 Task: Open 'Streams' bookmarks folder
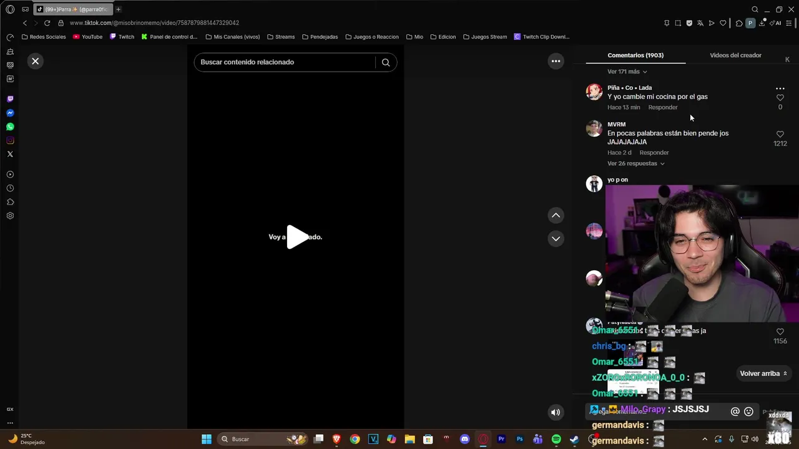280,37
